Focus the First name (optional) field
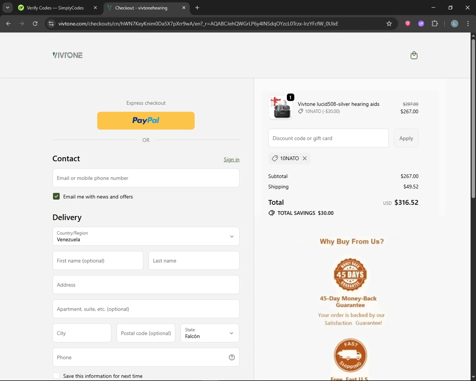Image resolution: width=476 pixels, height=381 pixels. [98, 261]
